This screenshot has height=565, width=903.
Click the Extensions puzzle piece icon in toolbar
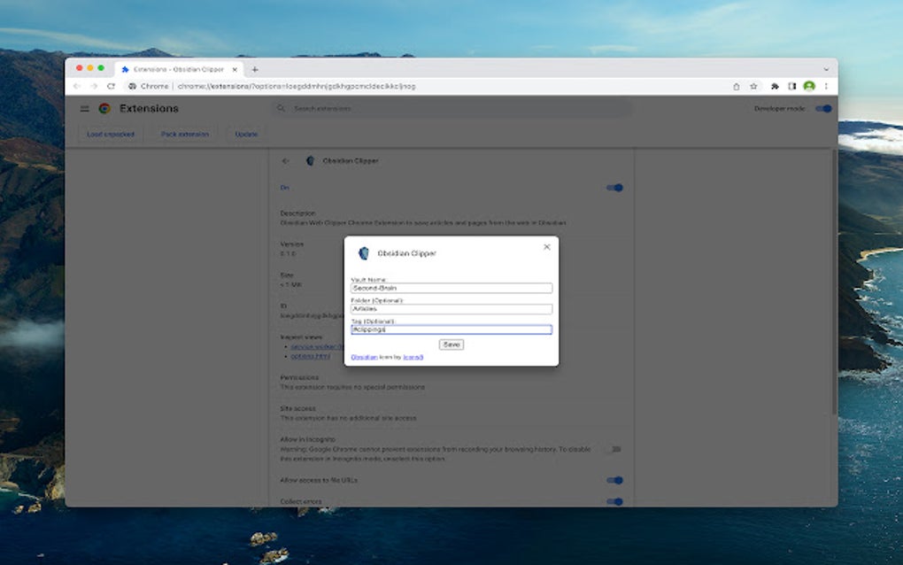coord(774,86)
